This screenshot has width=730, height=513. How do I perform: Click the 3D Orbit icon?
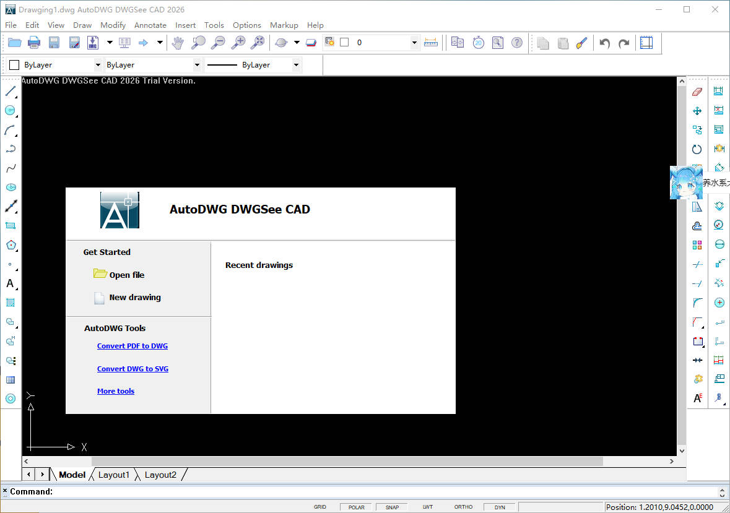281,43
